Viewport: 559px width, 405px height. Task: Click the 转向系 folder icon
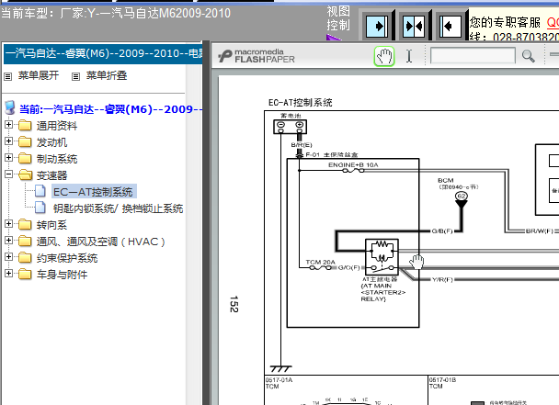pos(25,224)
